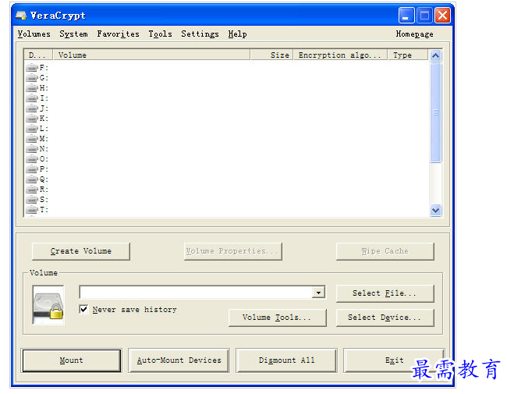Select the O: drive slot icon

point(32,159)
